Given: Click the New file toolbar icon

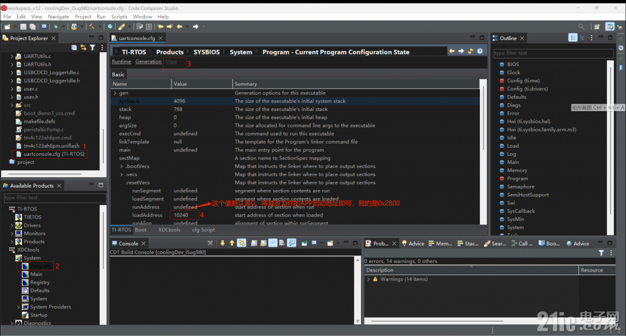Looking at the screenshot, I should tap(7, 27).
